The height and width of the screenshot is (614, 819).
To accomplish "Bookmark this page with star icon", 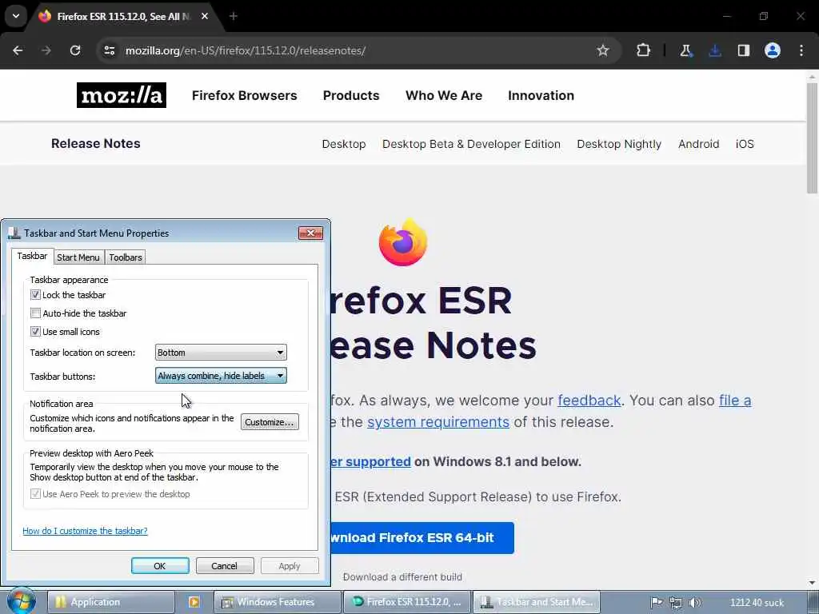I will [603, 50].
